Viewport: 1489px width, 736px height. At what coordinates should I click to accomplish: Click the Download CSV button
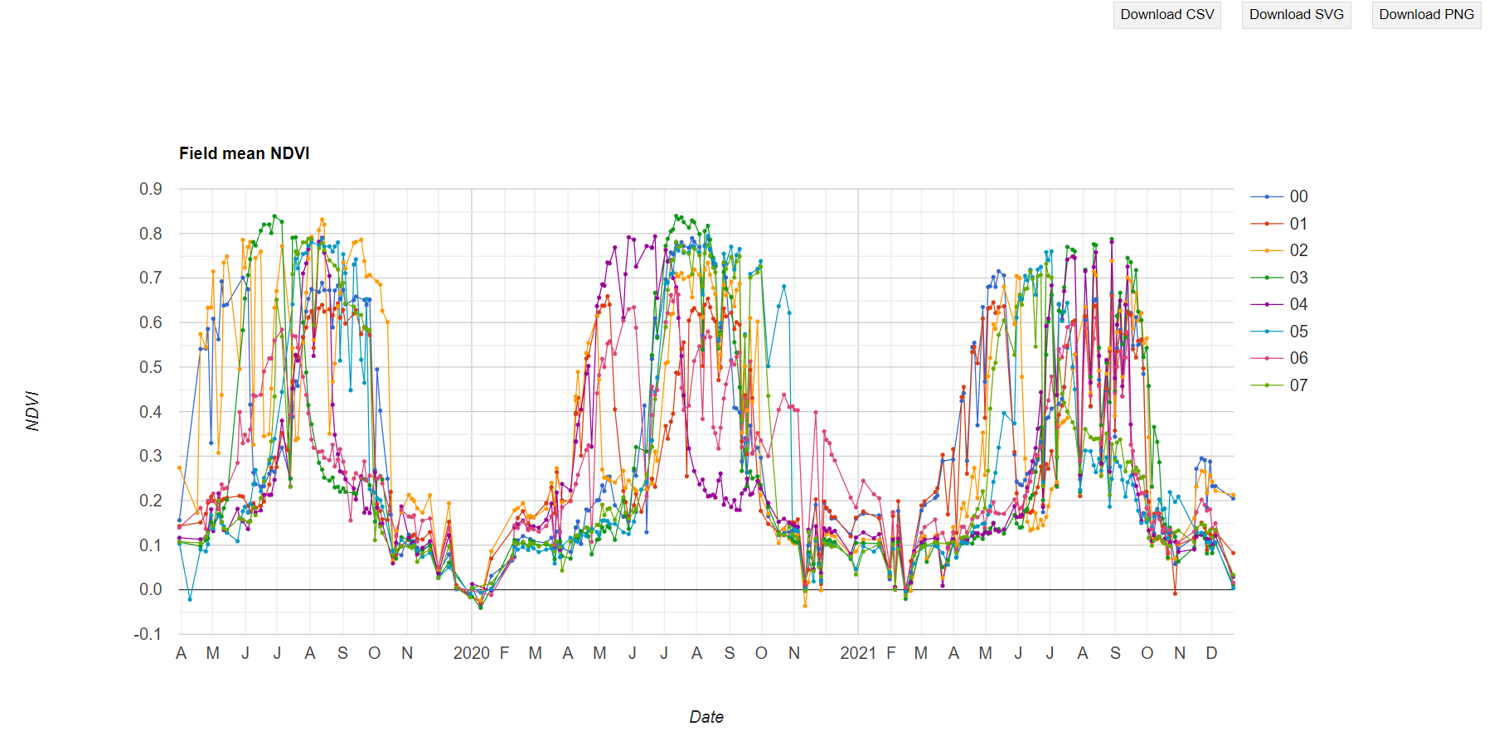pyautogui.click(x=1166, y=15)
